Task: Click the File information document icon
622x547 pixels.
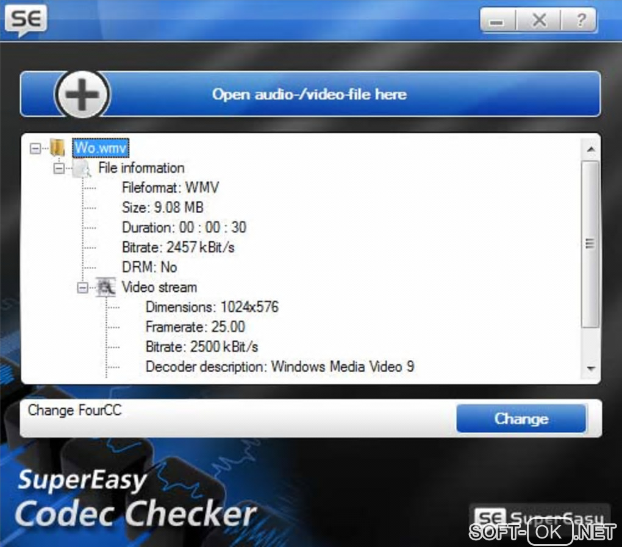Action: click(82, 169)
